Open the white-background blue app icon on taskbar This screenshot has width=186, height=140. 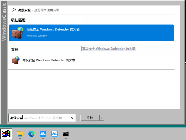pos(54,134)
